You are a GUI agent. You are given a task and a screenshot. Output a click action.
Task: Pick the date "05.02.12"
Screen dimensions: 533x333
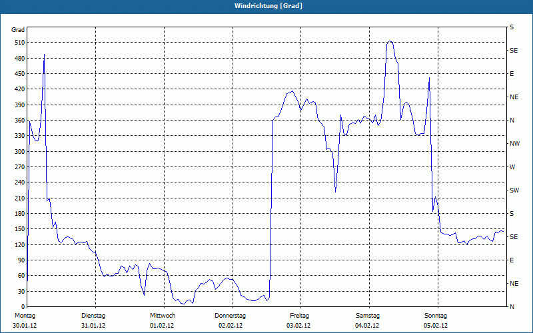436,326
